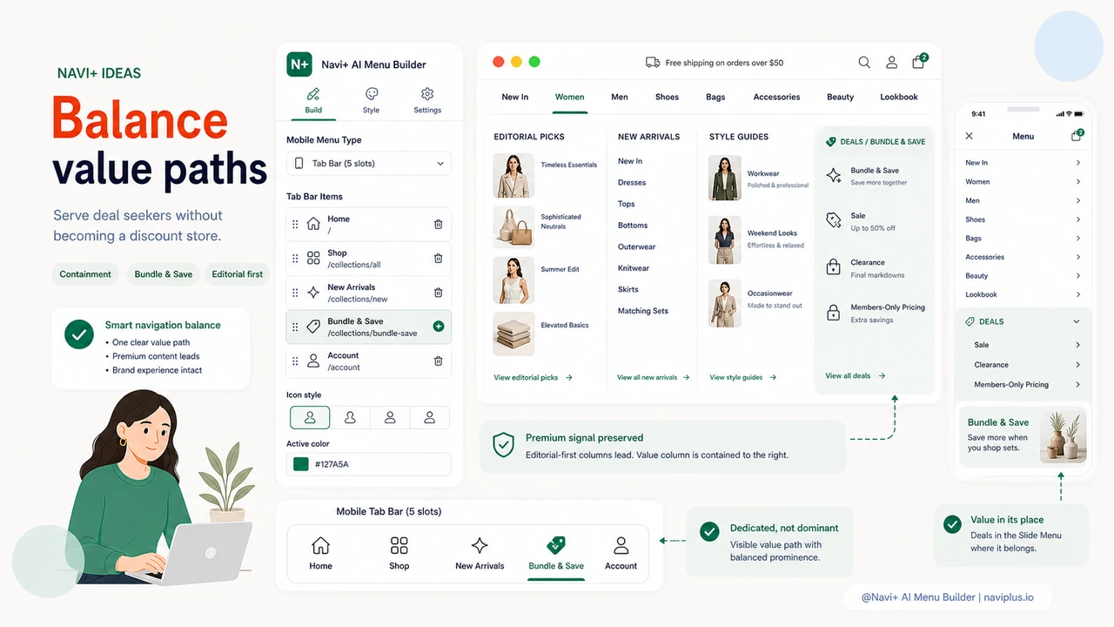Delete the New Arrivals tab bar item
This screenshot has height=627, width=1114.
pos(438,293)
